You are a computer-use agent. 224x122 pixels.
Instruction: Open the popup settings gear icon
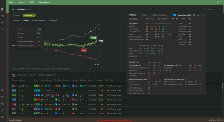coord(194,15)
